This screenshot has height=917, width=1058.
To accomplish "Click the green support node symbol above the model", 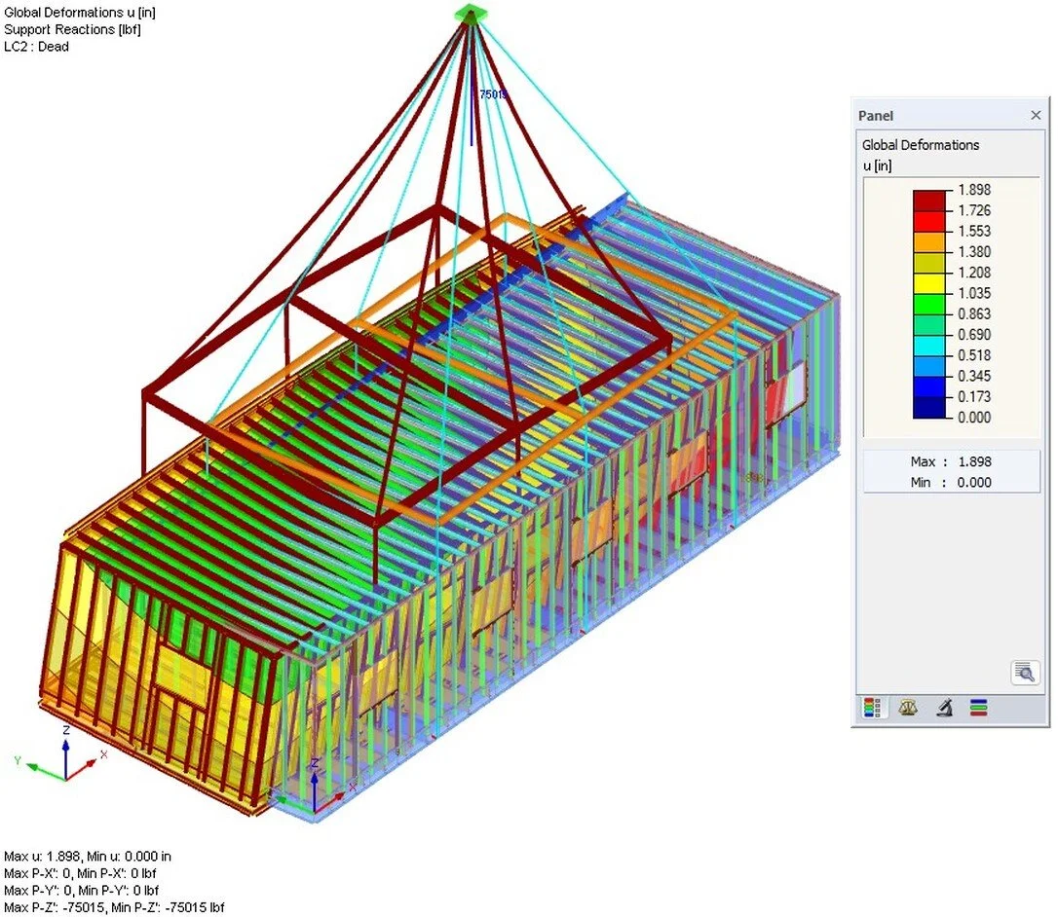I will coord(471,13).
